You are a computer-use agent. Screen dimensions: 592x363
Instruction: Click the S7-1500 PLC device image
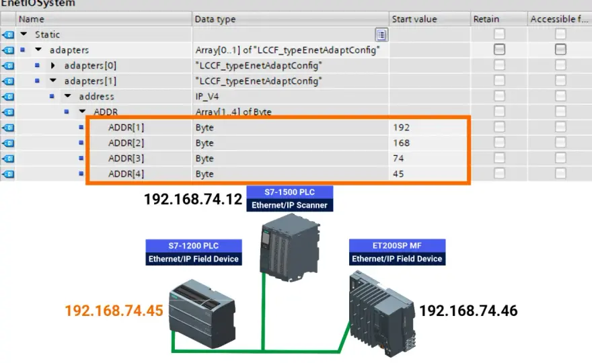[290, 247]
